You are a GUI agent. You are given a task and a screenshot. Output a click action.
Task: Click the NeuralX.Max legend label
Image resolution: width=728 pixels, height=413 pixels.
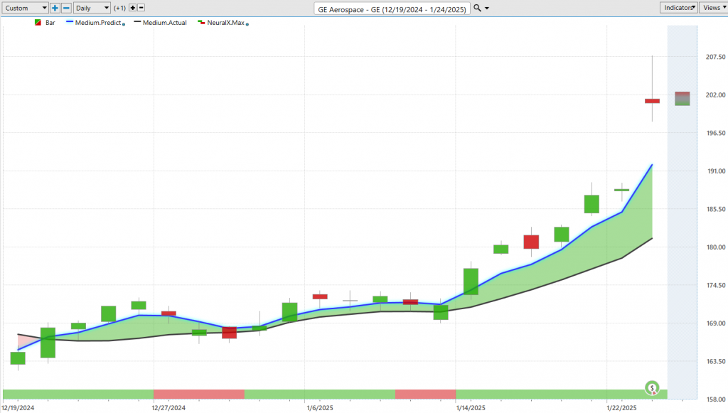tap(225, 22)
